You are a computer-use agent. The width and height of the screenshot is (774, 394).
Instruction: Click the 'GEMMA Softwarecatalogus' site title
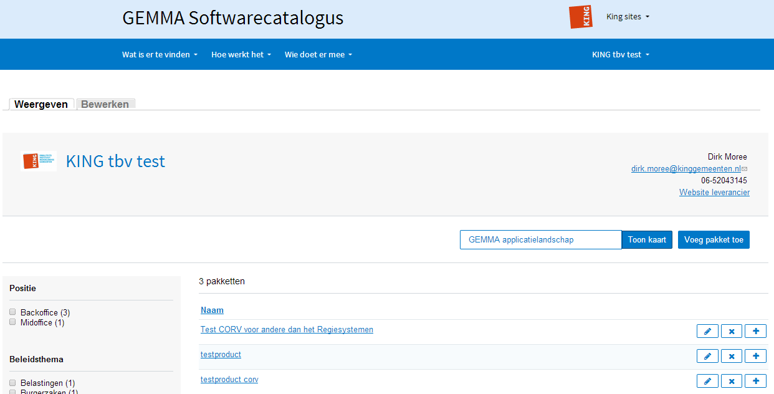tap(233, 17)
